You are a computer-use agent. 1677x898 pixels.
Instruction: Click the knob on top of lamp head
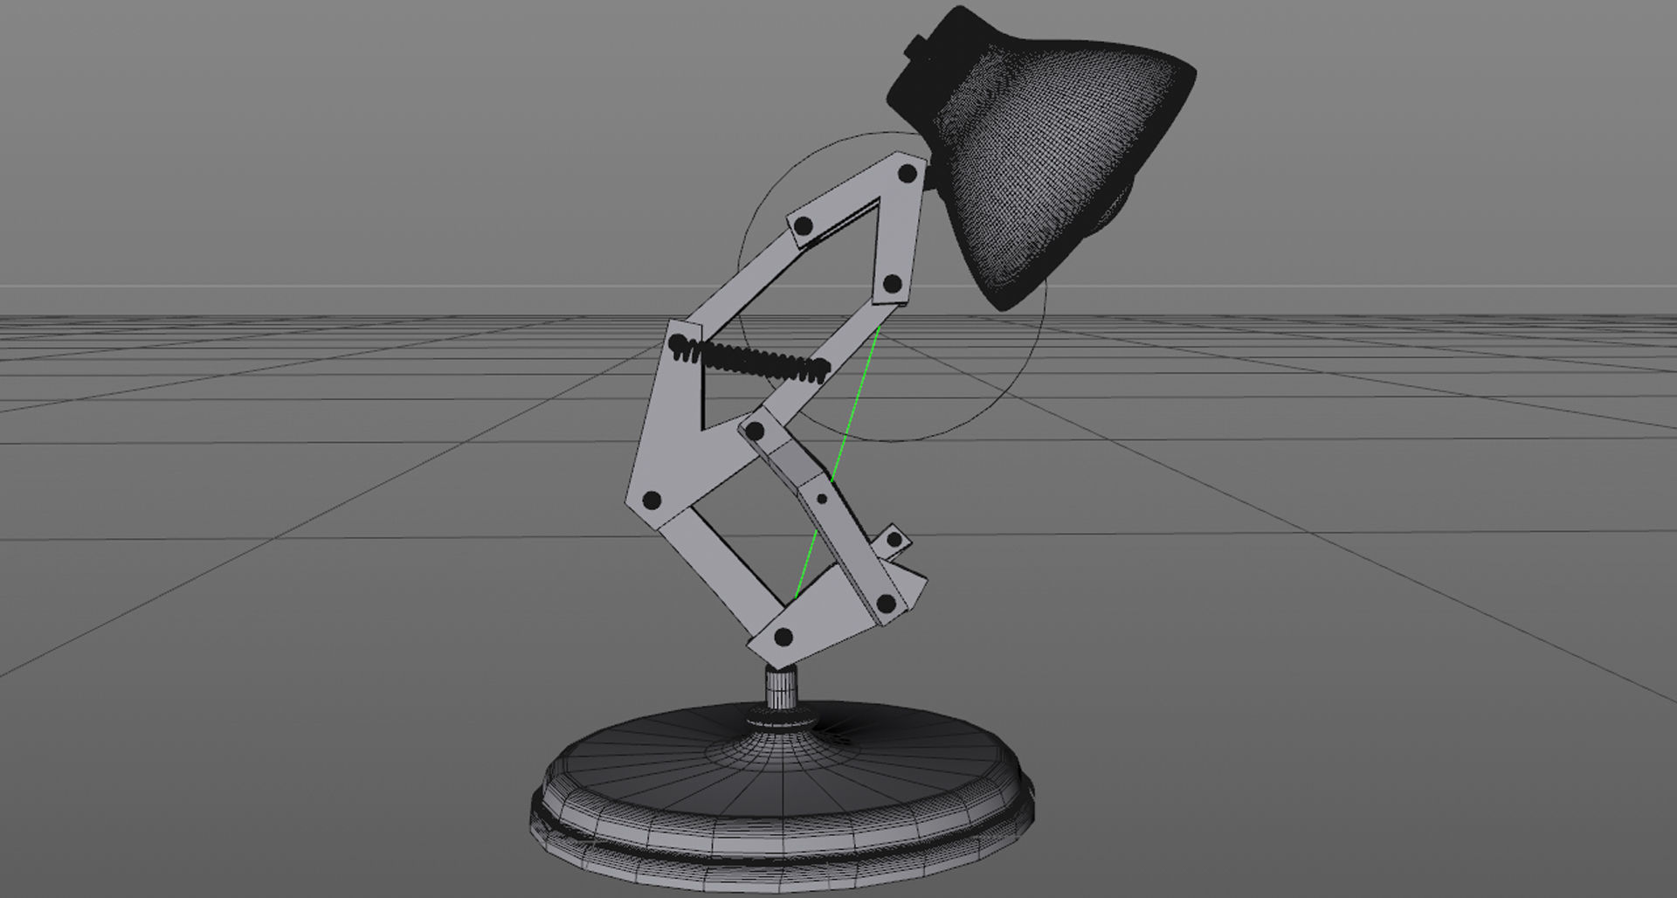(915, 47)
